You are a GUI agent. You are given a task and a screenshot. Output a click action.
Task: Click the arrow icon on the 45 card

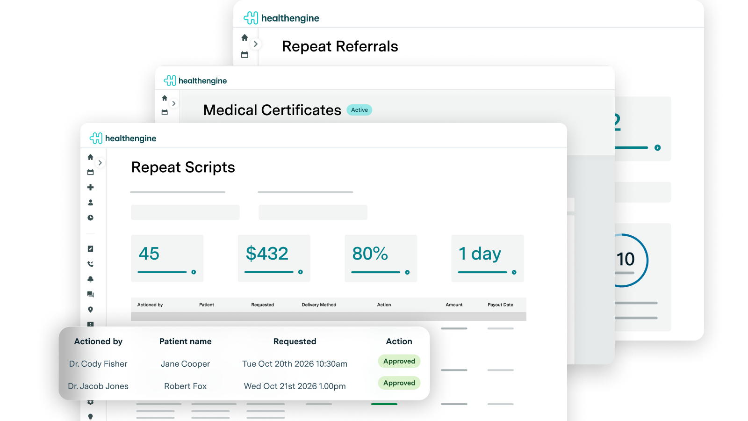tap(194, 272)
